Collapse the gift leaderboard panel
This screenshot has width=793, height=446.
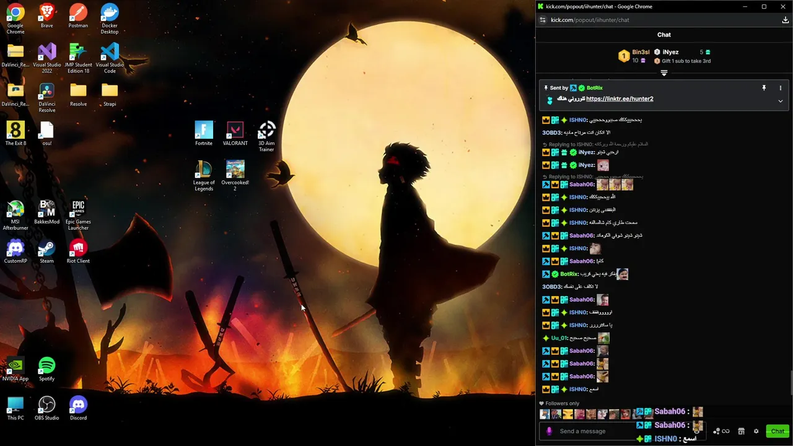coord(664,73)
